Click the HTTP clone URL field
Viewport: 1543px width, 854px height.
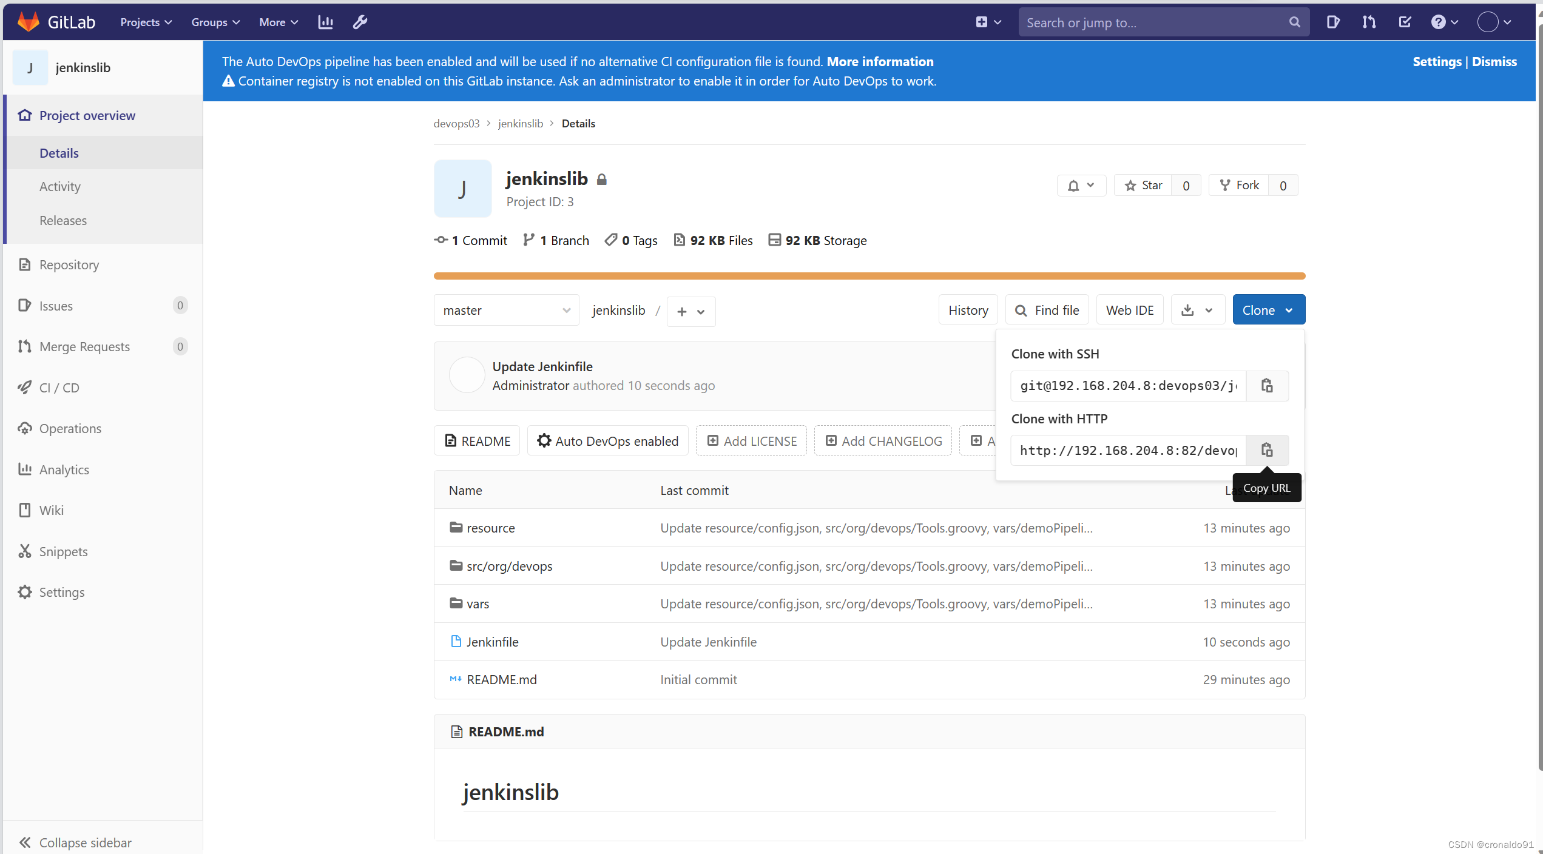coord(1129,450)
